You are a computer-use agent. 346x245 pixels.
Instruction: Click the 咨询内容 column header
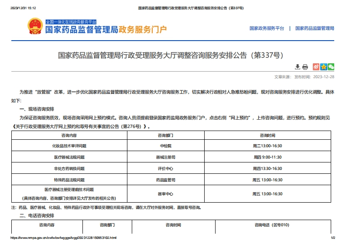[x=69, y=135]
